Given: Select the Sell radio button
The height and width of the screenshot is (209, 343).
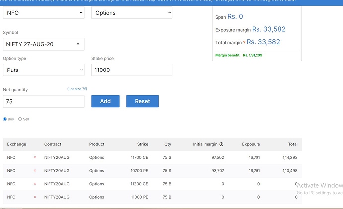Looking at the screenshot, I should click(20, 119).
